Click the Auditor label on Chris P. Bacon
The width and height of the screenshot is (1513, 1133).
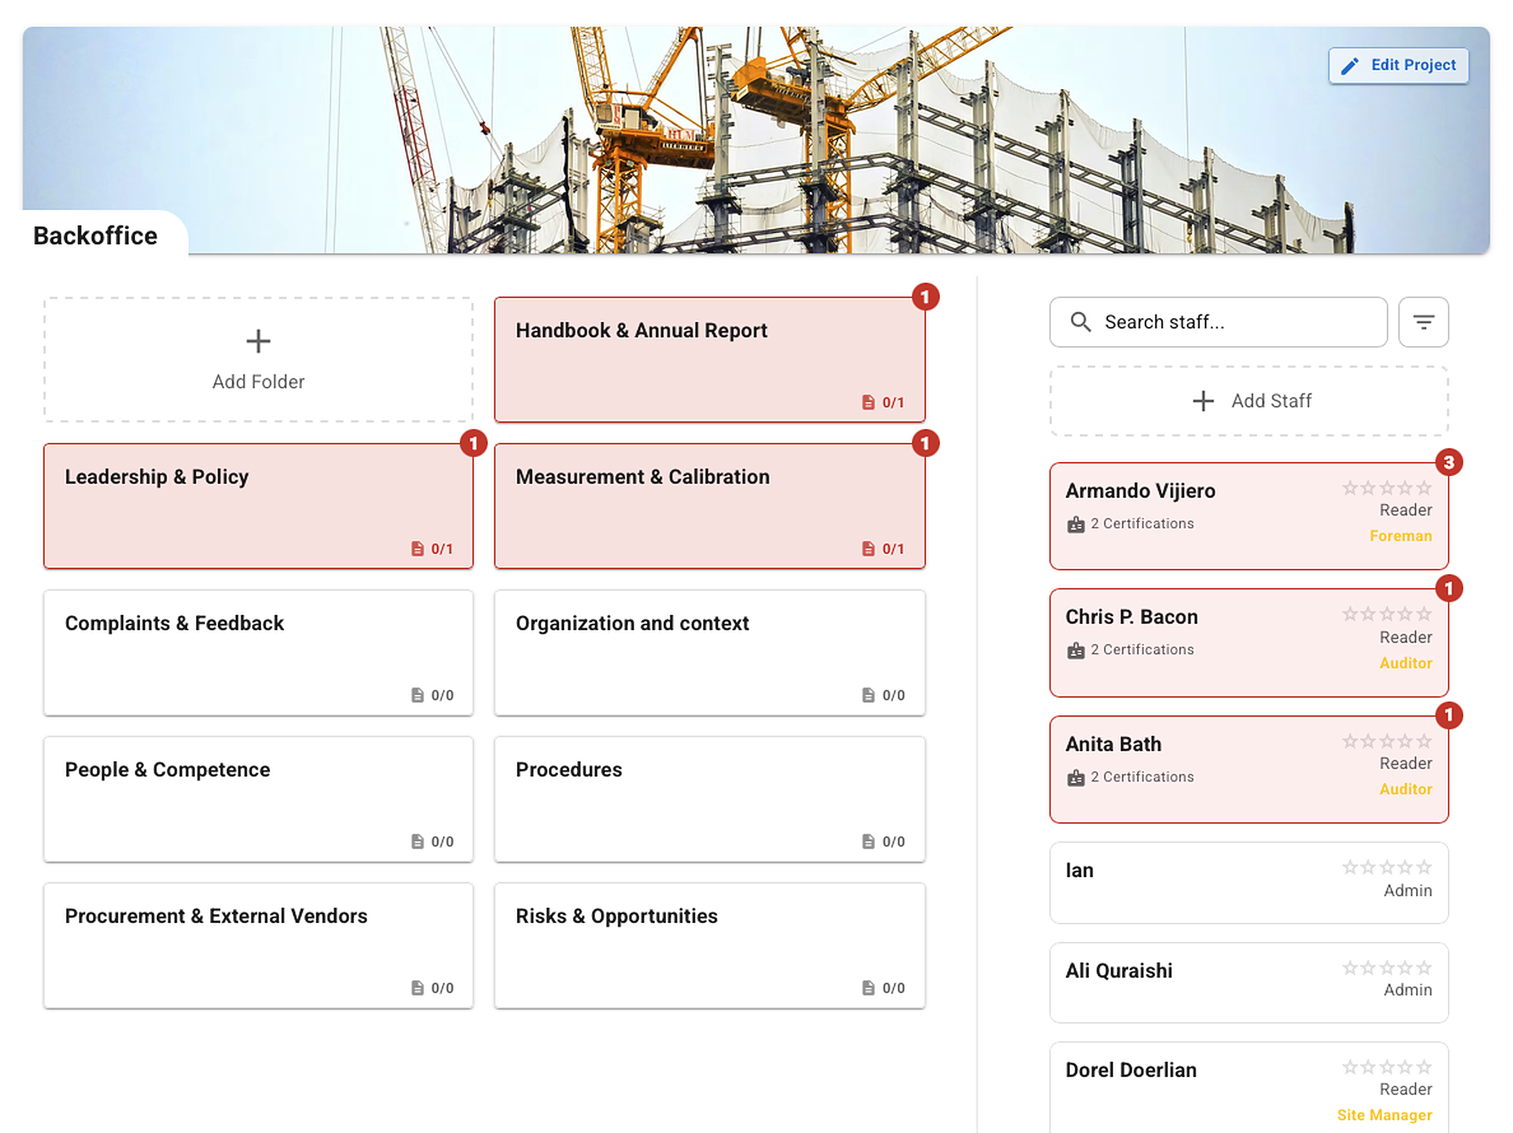coord(1405,663)
